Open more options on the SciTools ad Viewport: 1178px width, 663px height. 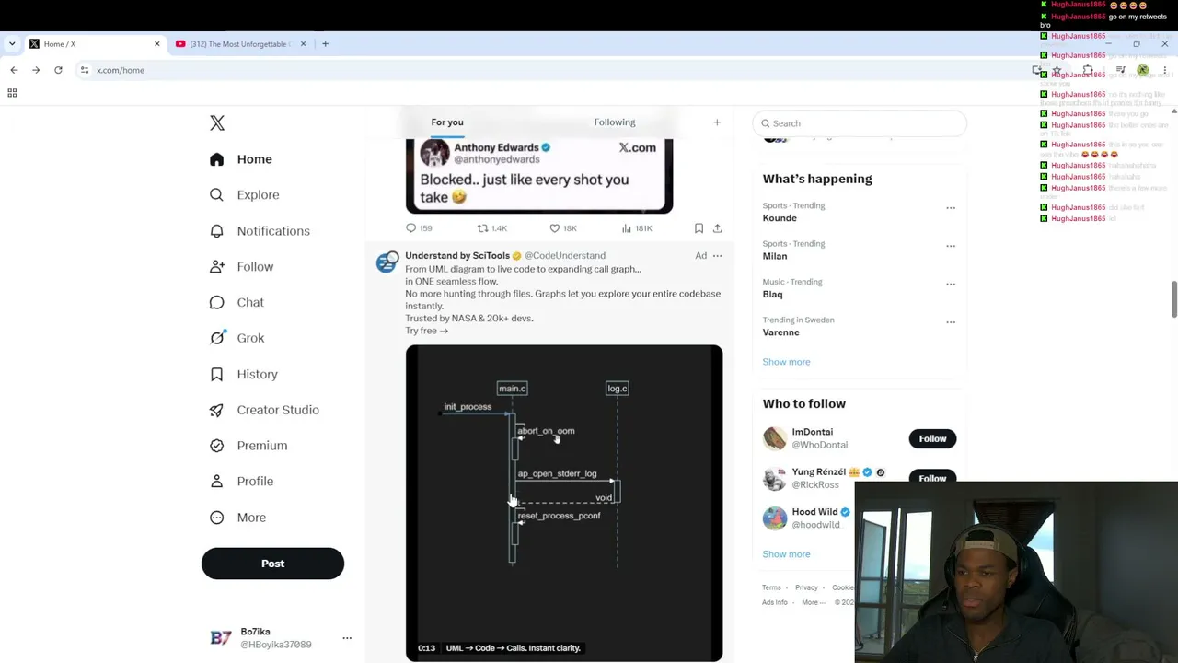click(x=718, y=256)
